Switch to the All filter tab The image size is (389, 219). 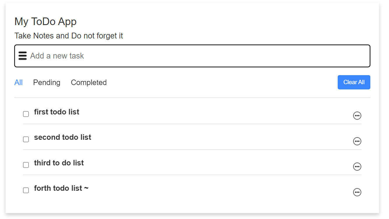tap(18, 82)
